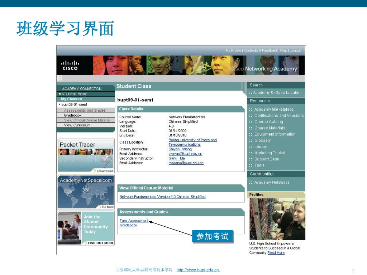The image size is (367, 275).
Task: Click the ACADEMY CONNECTION sidebar header
Action: point(82,89)
